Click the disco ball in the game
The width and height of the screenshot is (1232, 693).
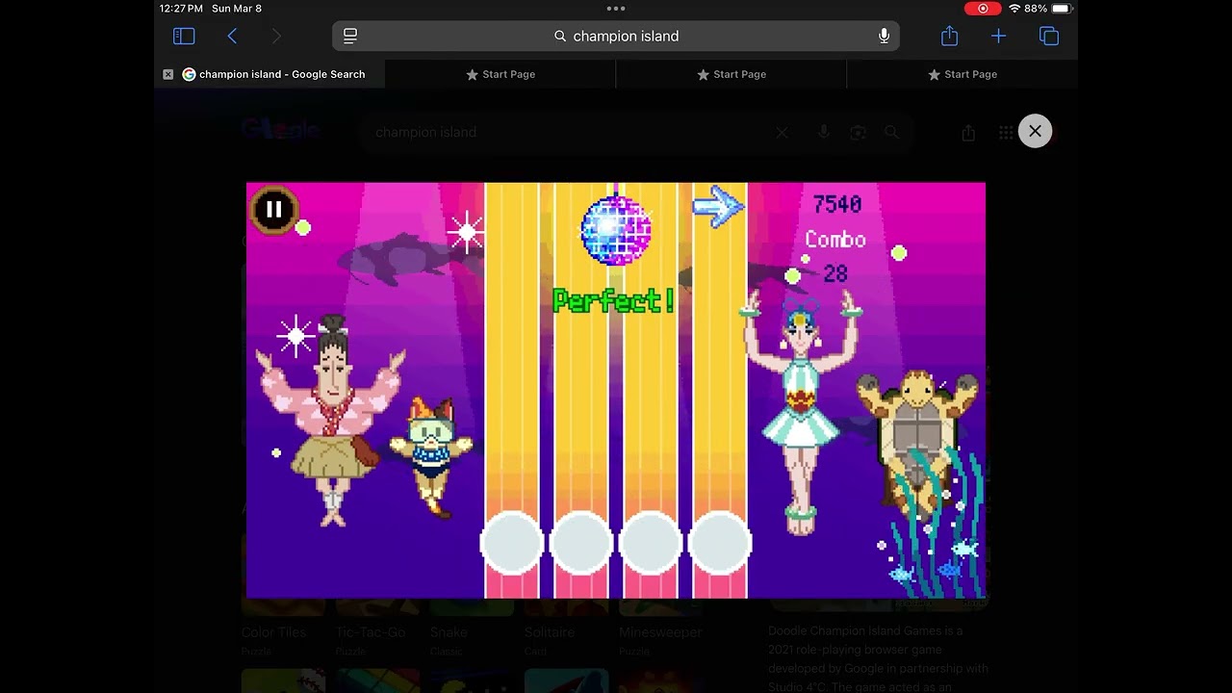(616, 229)
